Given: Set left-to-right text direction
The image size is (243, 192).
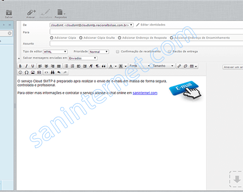Looking at the screenshot, I should 91,66.
